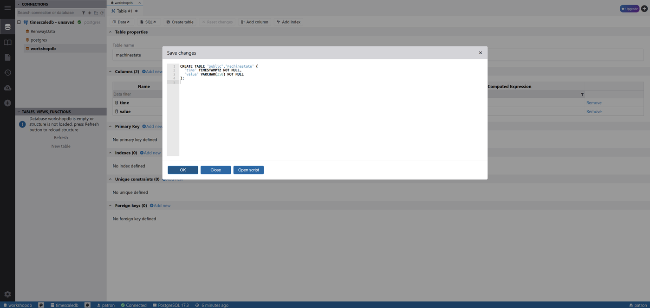Open Settings via gear icon bottom left
Screen dimensions: 650x308
click(7, 294)
